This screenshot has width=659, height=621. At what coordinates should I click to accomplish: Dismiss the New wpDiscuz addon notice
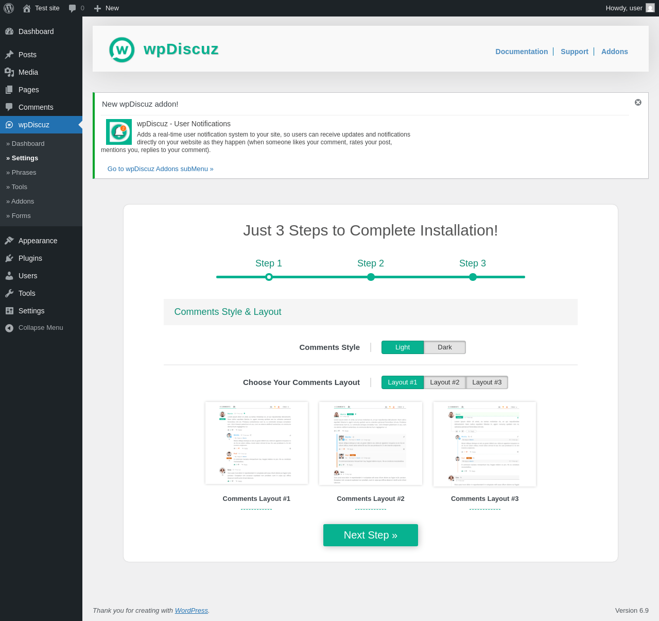(638, 103)
